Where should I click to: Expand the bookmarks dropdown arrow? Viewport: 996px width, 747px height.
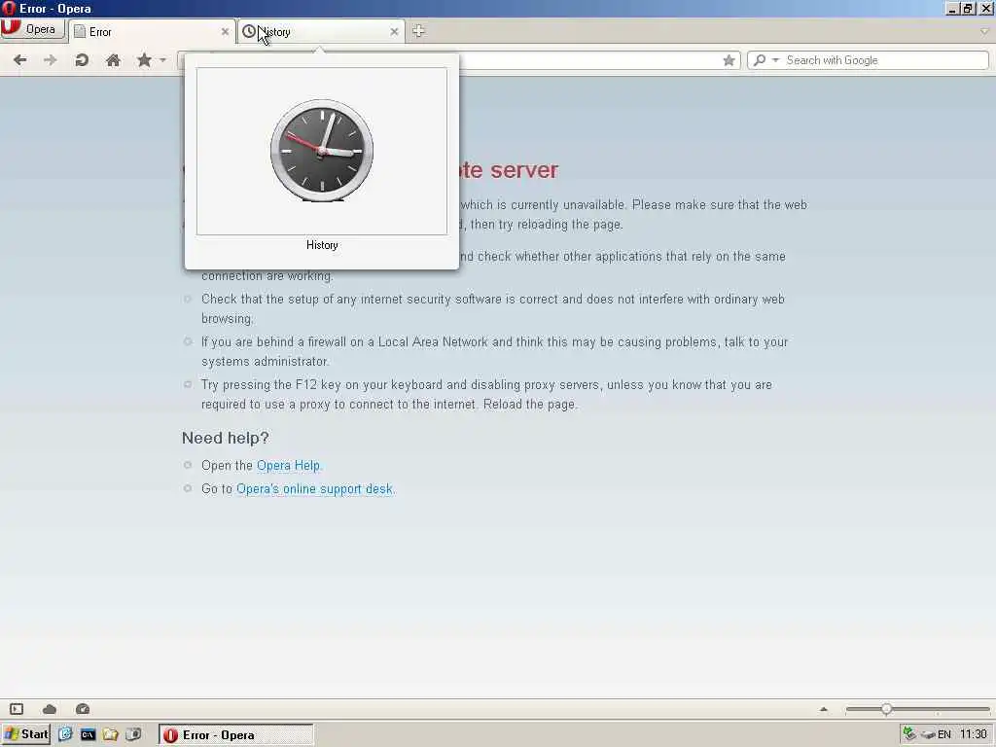point(163,60)
